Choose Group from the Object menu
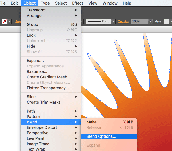This screenshot has height=151, width=172. pyautogui.click(x=32, y=24)
